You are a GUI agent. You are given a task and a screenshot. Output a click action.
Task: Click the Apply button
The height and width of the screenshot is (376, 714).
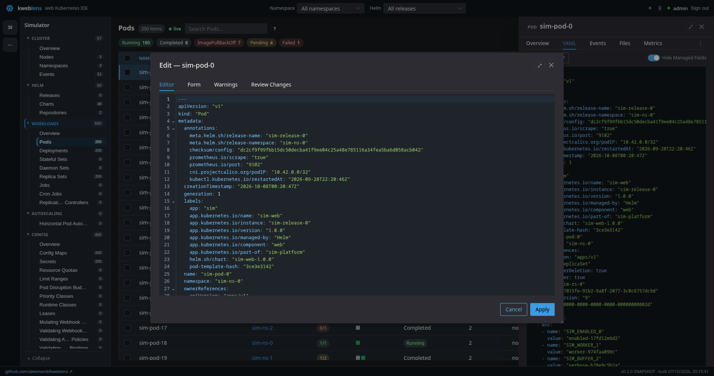(542, 309)
